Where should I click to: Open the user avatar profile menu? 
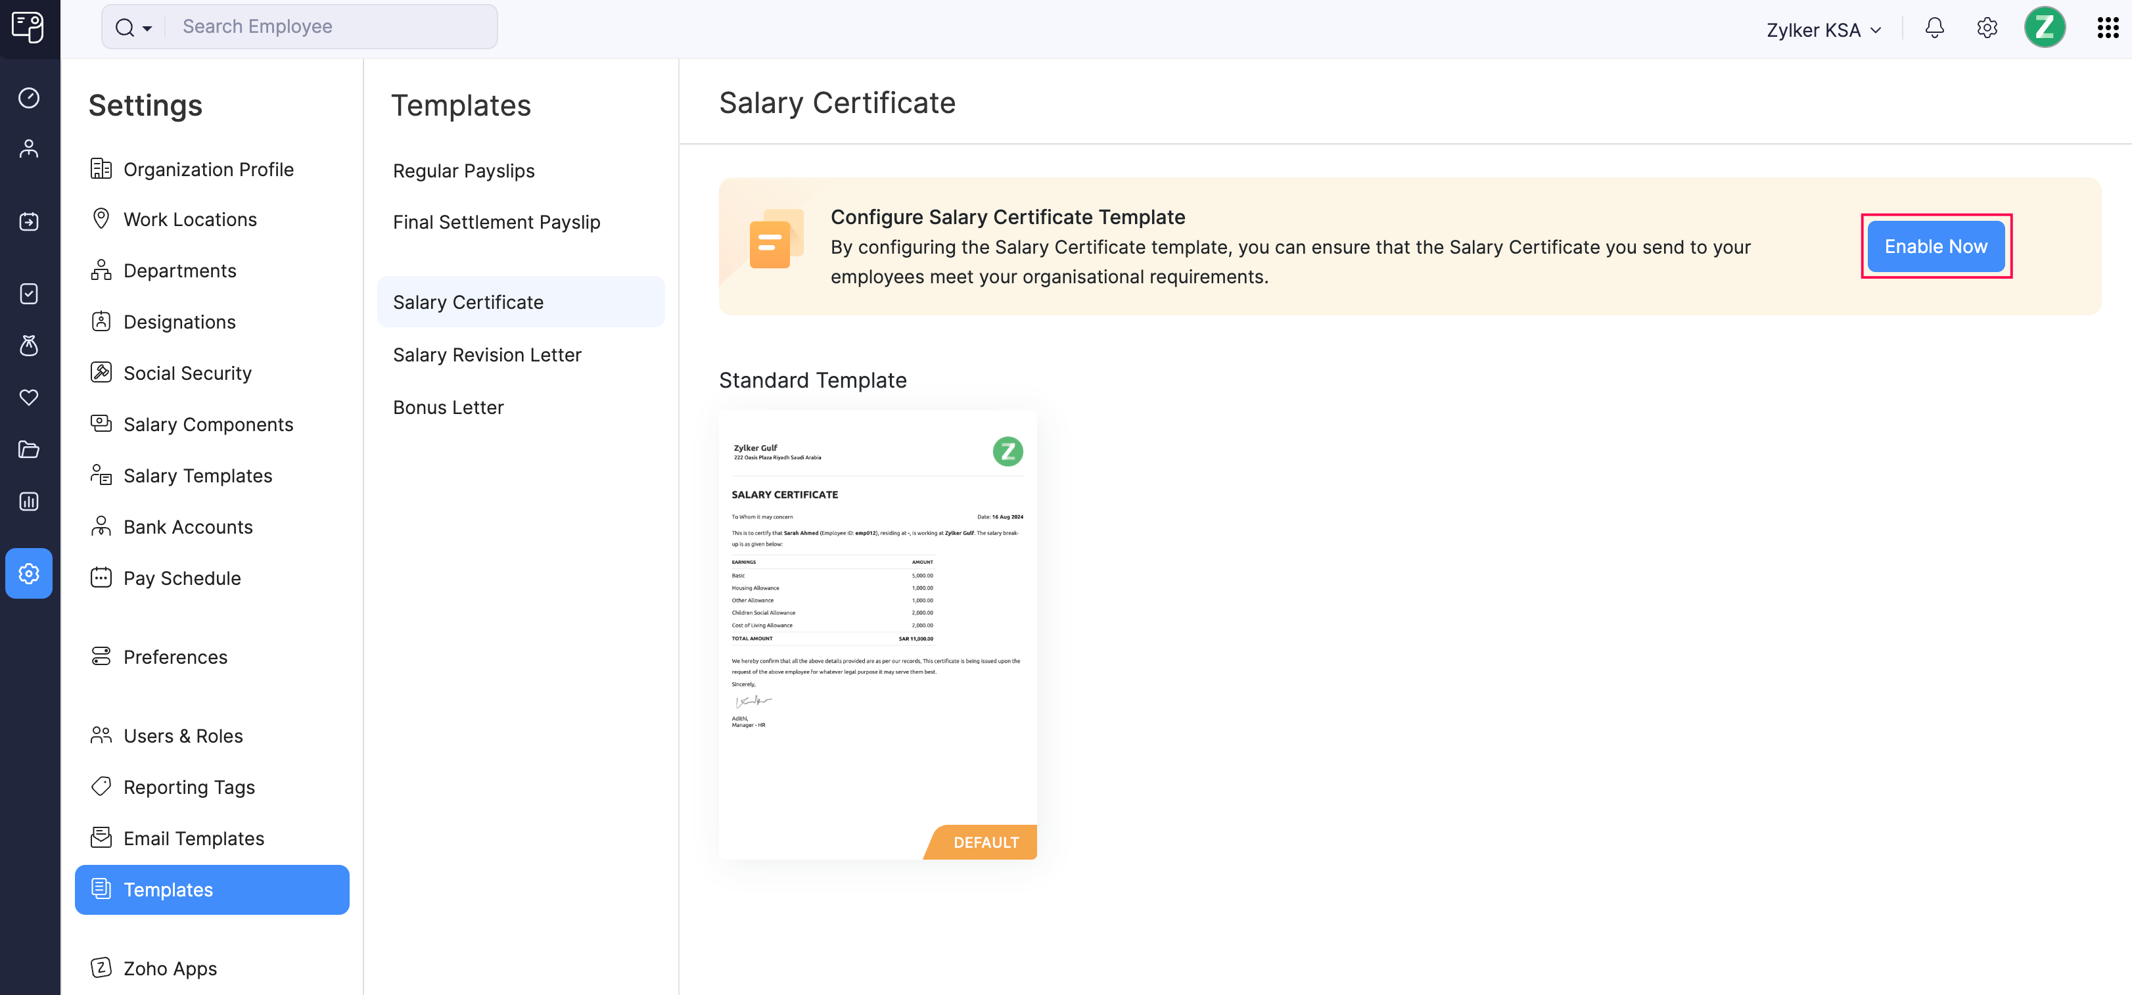2045,28
